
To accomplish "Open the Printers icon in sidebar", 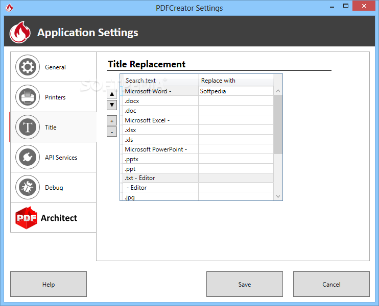I will coord(28,97).
